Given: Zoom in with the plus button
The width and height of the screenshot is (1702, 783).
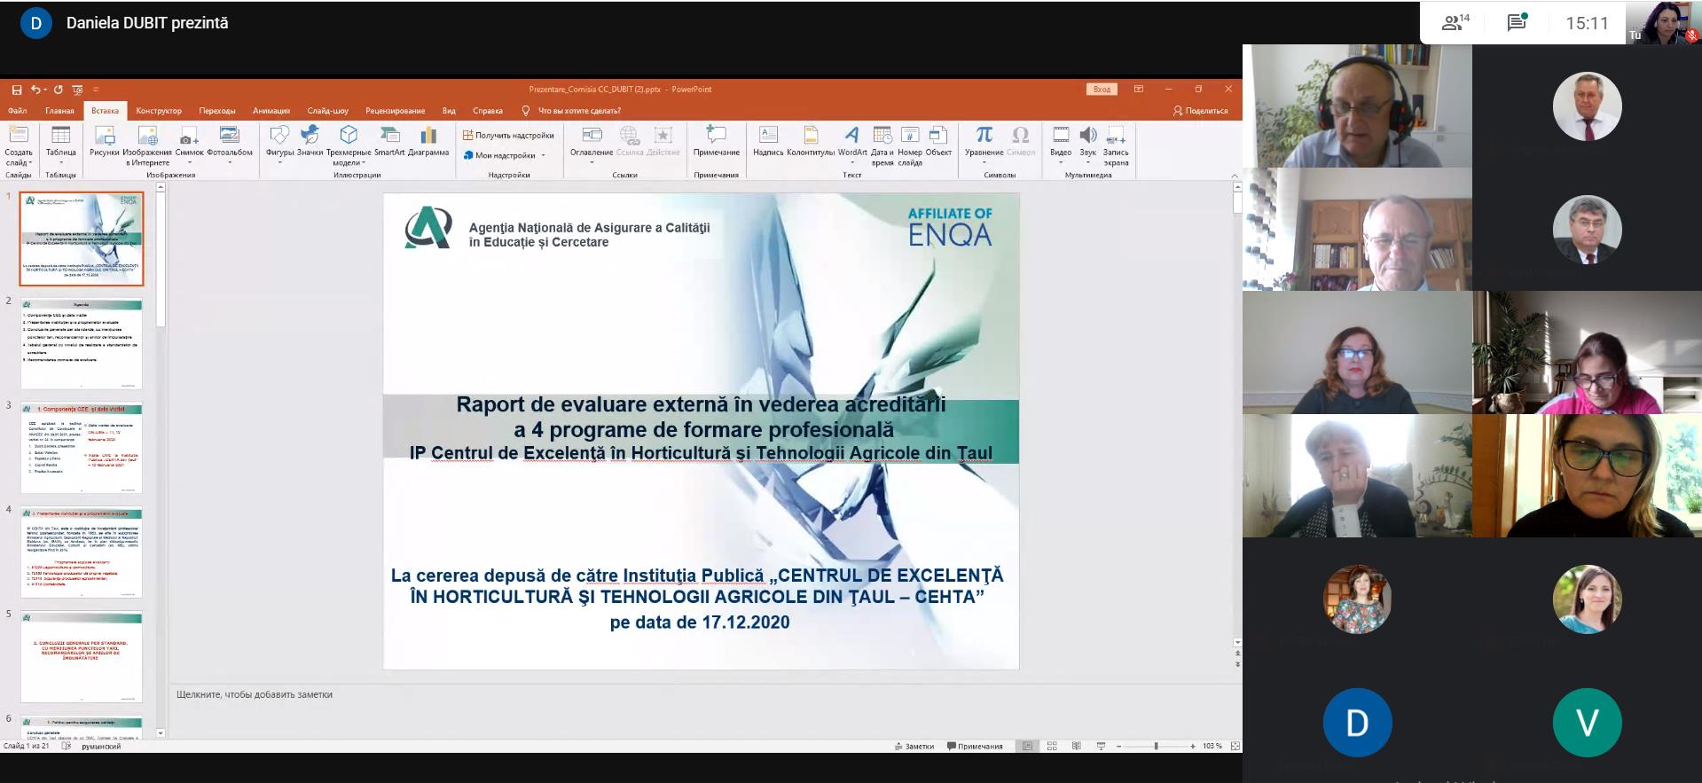Looking at the screenshot, I should click(x=1193, y=747).
